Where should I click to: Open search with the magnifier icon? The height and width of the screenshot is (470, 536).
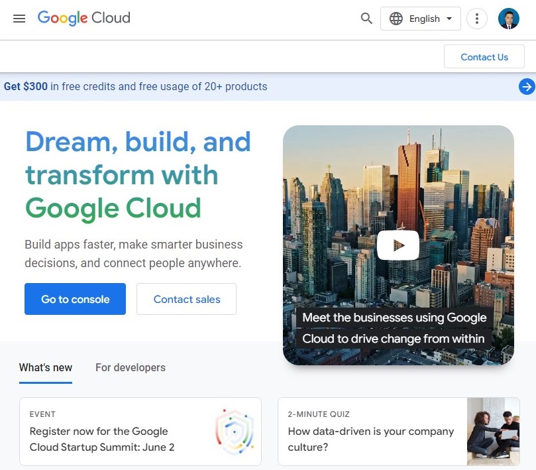click(366, 19)
